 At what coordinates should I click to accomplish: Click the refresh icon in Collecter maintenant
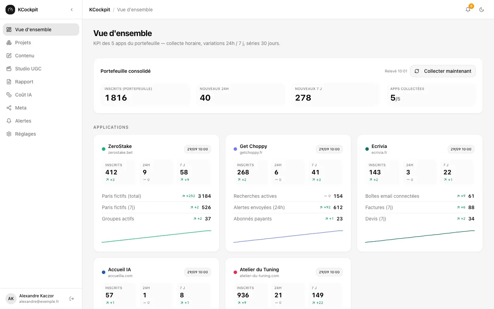pyautogui.click(x=417, y=71)
